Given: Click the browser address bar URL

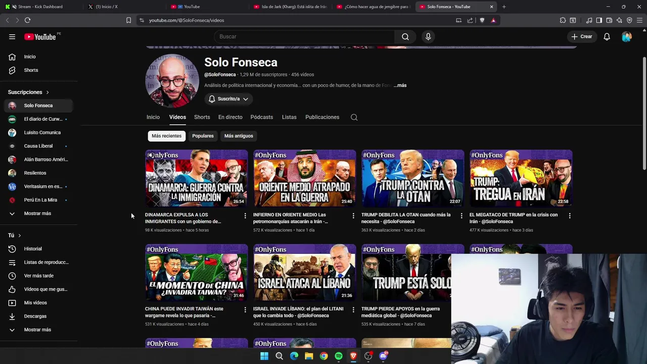Looking at the screenshot, I should point(187,20).
